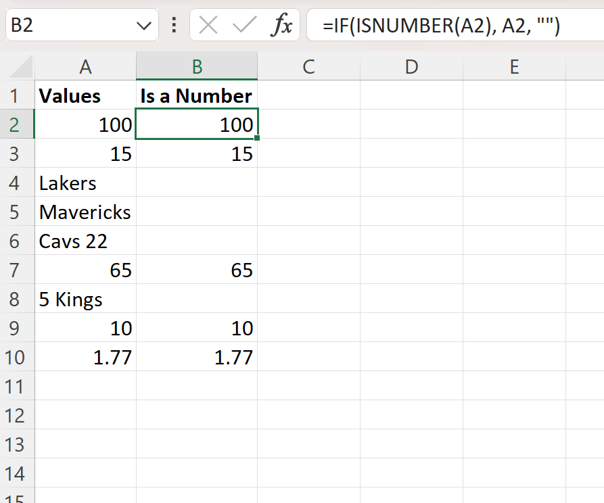Select the cell containing Lakers
This screenshot has width=604, height=503.
coord(85,183)
